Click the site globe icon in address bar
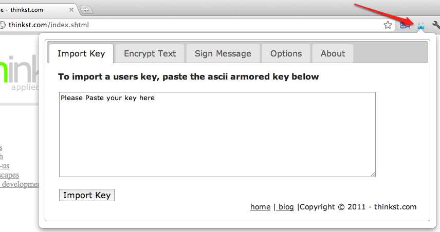The image size is (440, 232). click(3, 25)
